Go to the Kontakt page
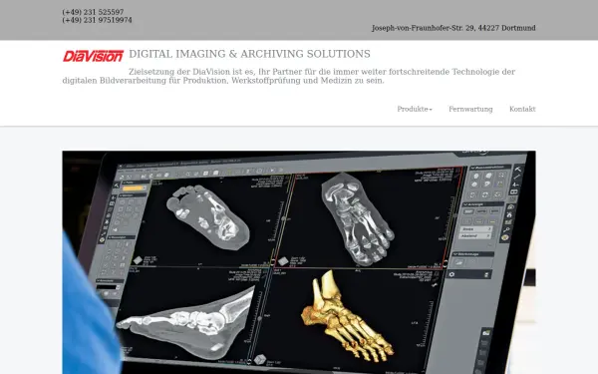The height and width of the screenshot is (374, 598). point(522,109)
